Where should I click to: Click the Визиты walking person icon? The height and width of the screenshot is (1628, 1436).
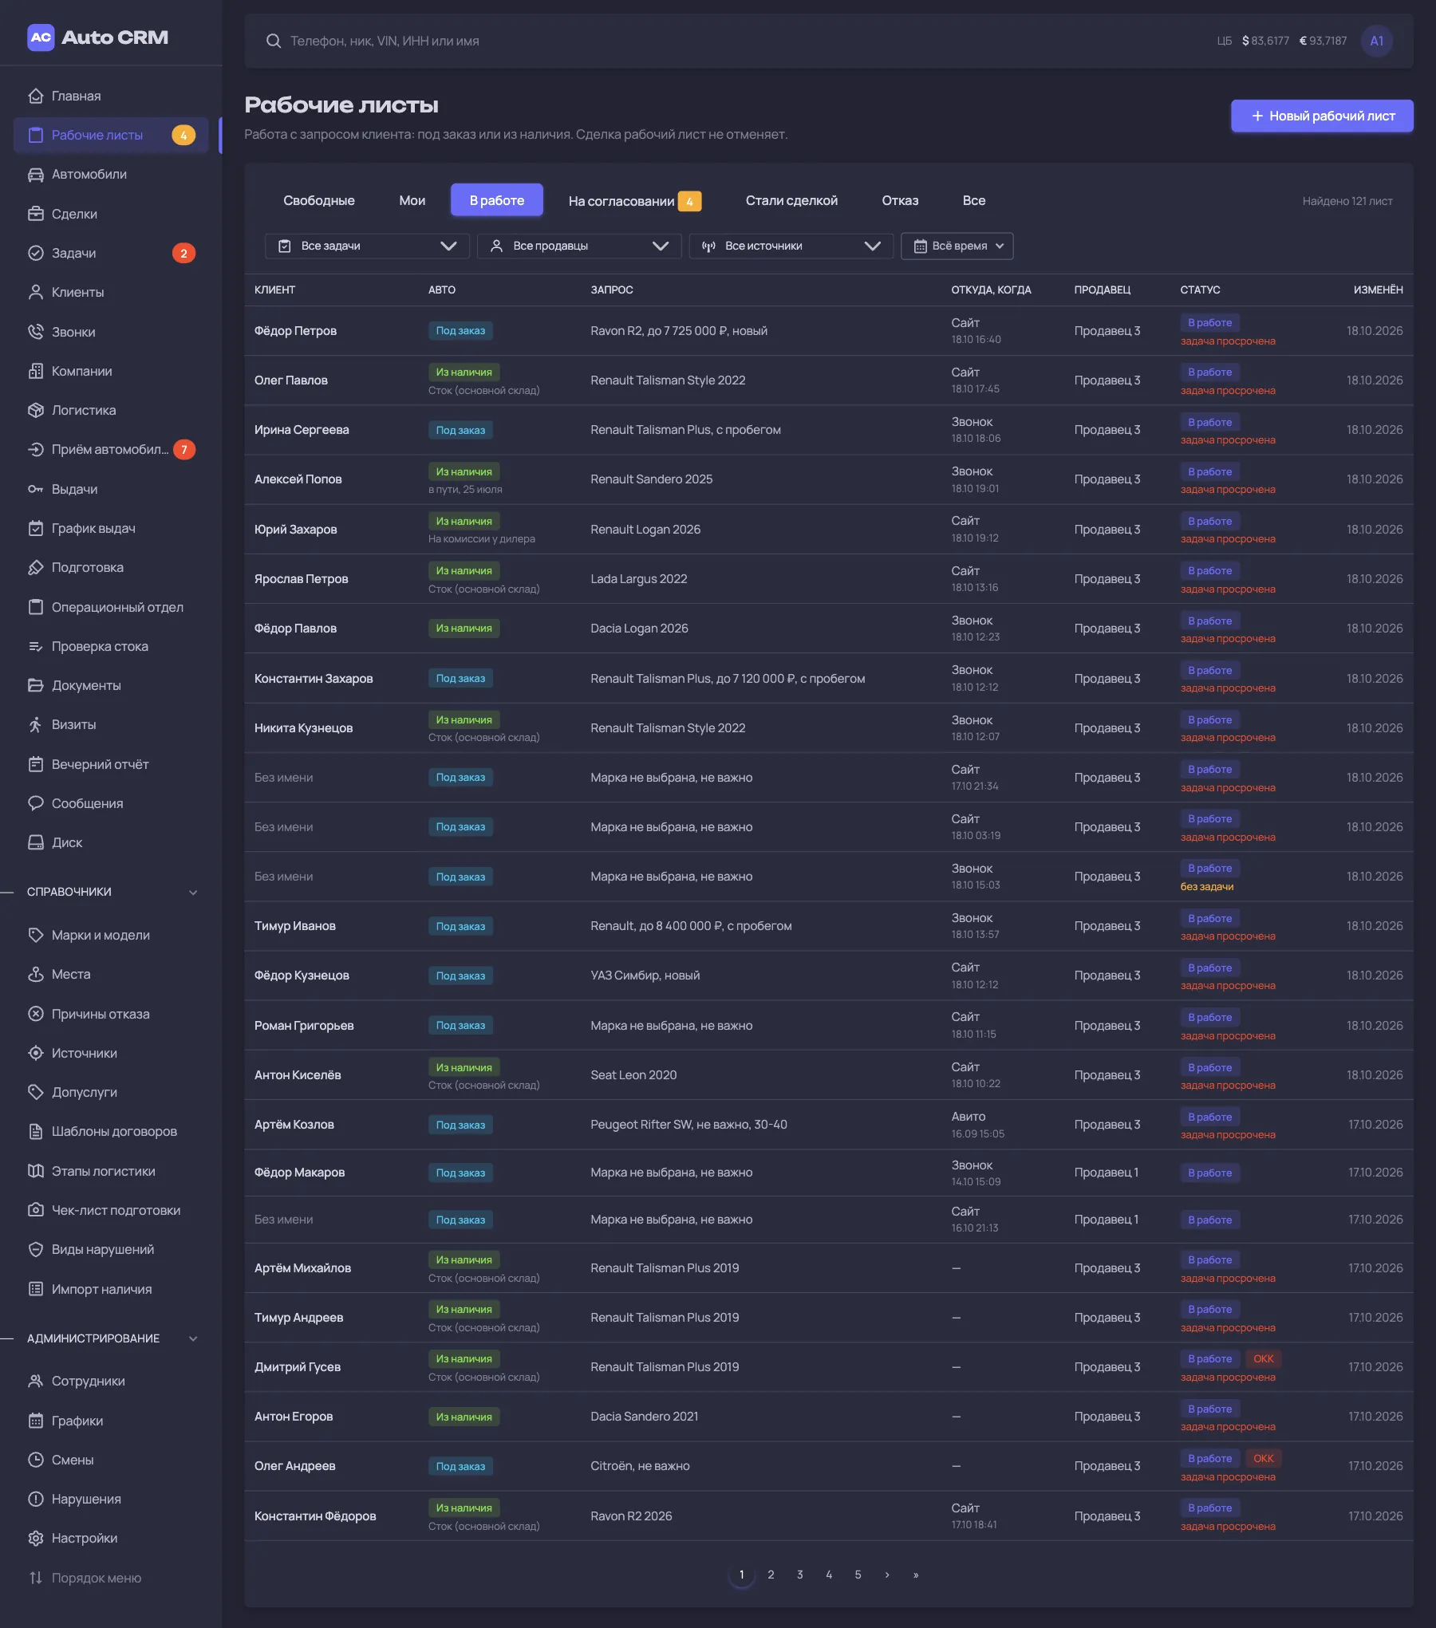36,724
